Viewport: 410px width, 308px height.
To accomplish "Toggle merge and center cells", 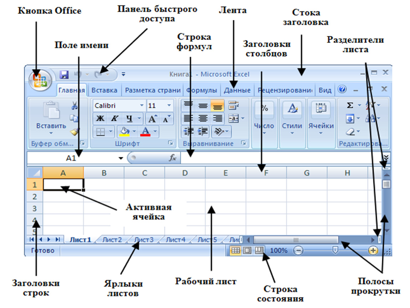I will pos(233,118).
